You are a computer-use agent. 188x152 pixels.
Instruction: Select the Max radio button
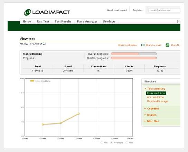click(127, 143)
